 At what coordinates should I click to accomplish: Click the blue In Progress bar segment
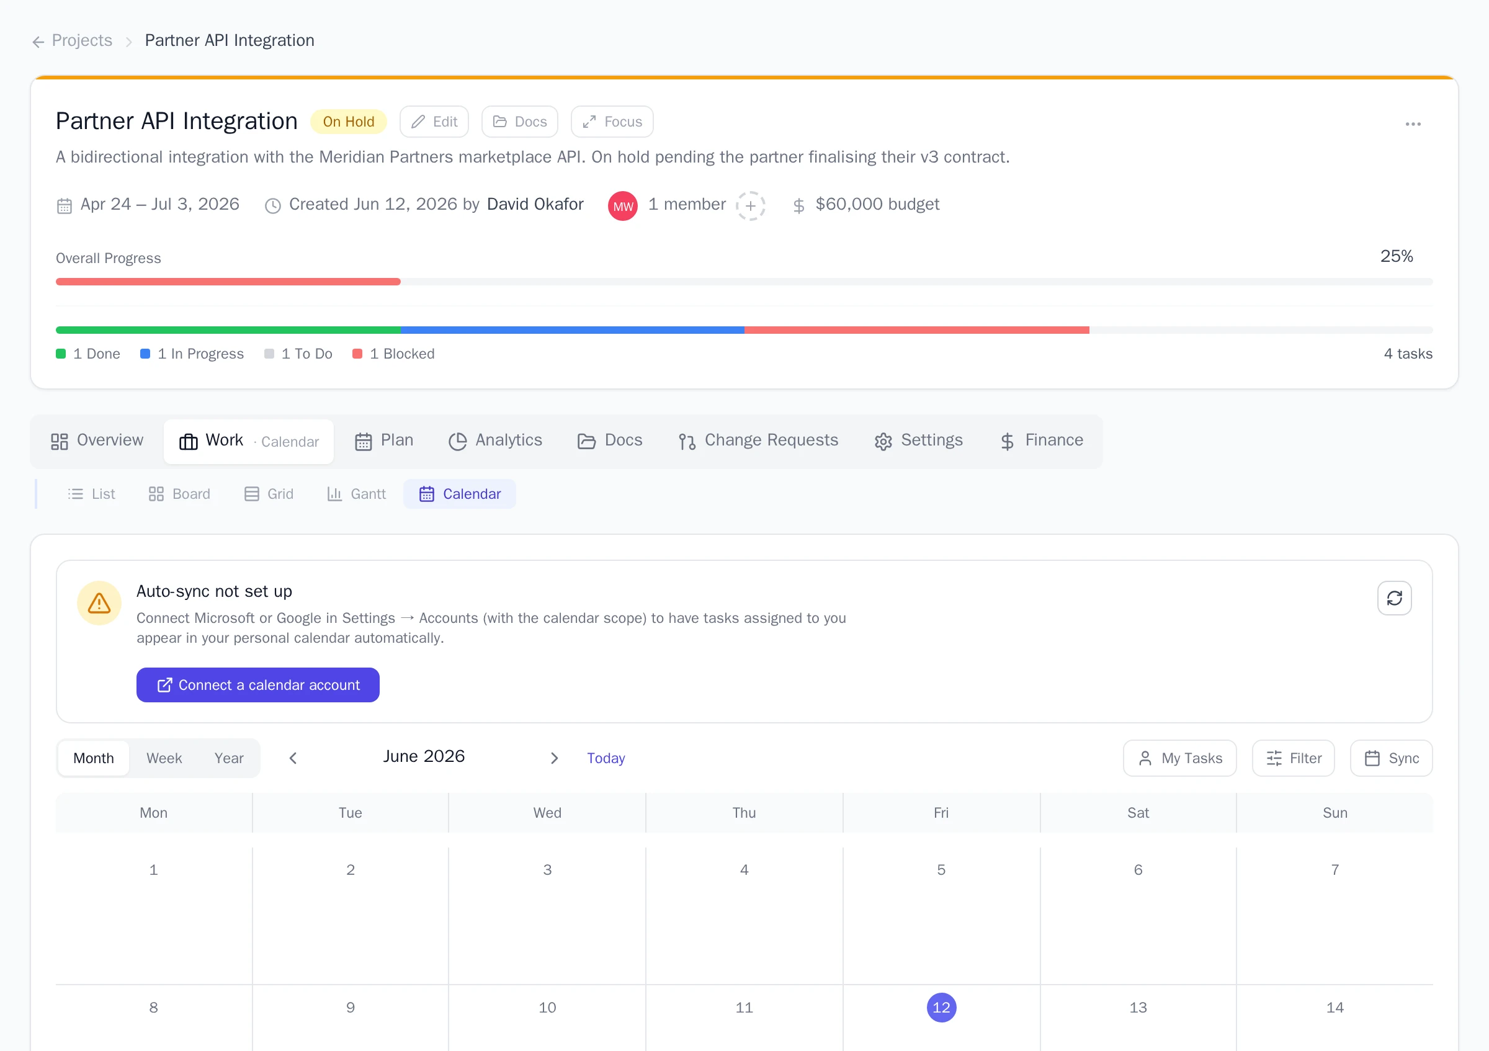click(x=572, y=330)
